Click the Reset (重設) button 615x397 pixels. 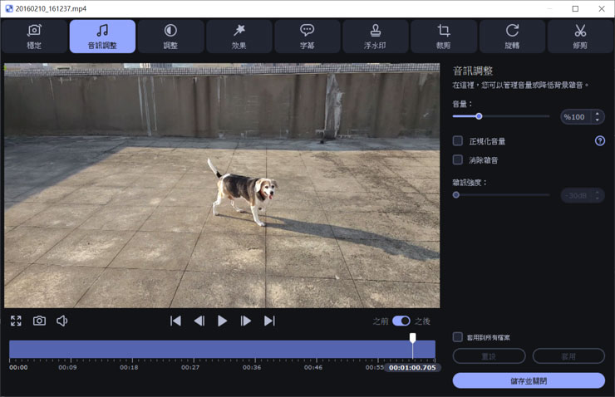[490, 356]
